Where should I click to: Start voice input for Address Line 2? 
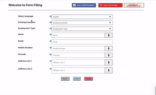pyautogui.click(x=109, y=70)
